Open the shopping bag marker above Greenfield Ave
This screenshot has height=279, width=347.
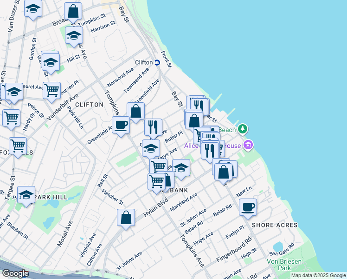[136, 112]
